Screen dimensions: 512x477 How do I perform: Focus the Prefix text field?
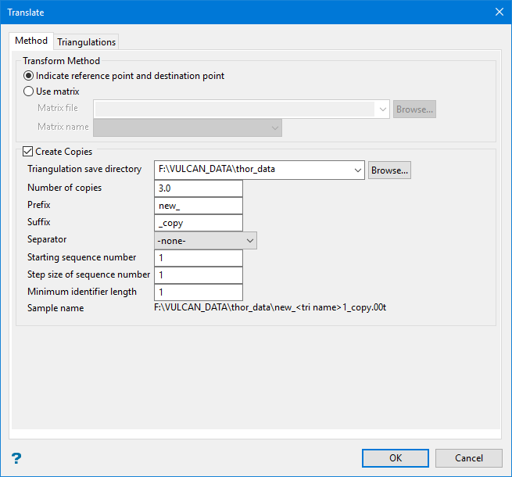point(199,206)
